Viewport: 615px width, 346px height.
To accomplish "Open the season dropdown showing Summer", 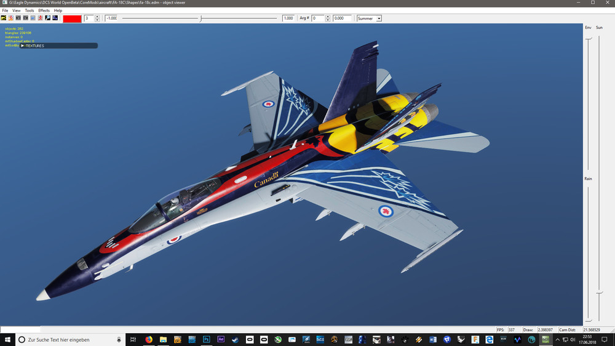I will click(369, 18).
